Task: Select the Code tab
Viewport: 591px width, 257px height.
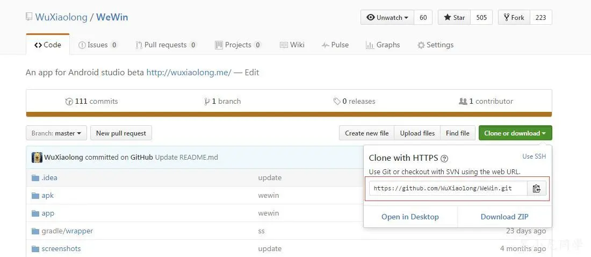Action: (48, 45)
